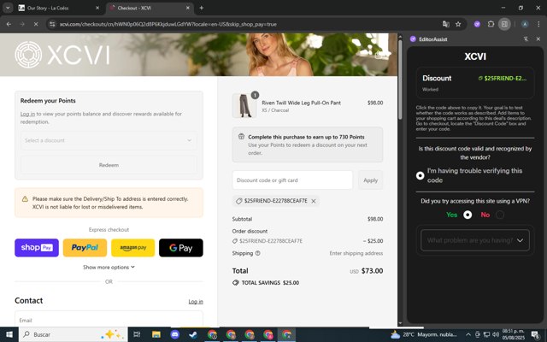Toggle the side panel button
Image resolution: width=547 pixels, height=342 pixels.
coord(504,24)
